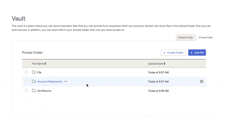Tick the select-all checkbox in header
226x122 pixels.
click(x=26, y=64)
